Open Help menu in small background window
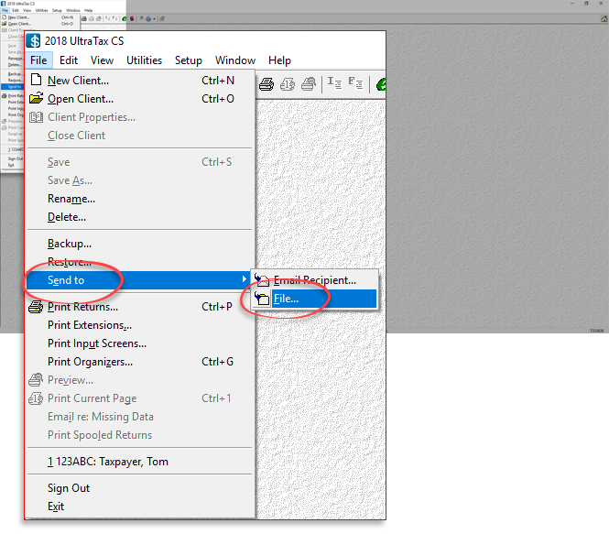 click(x=89, y=10)
